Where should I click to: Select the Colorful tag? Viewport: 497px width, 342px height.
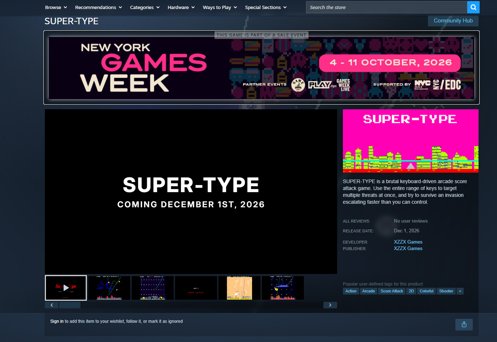[426, 291]
